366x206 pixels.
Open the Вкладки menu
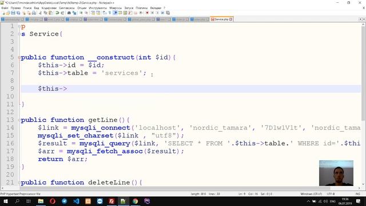point(156,8)
